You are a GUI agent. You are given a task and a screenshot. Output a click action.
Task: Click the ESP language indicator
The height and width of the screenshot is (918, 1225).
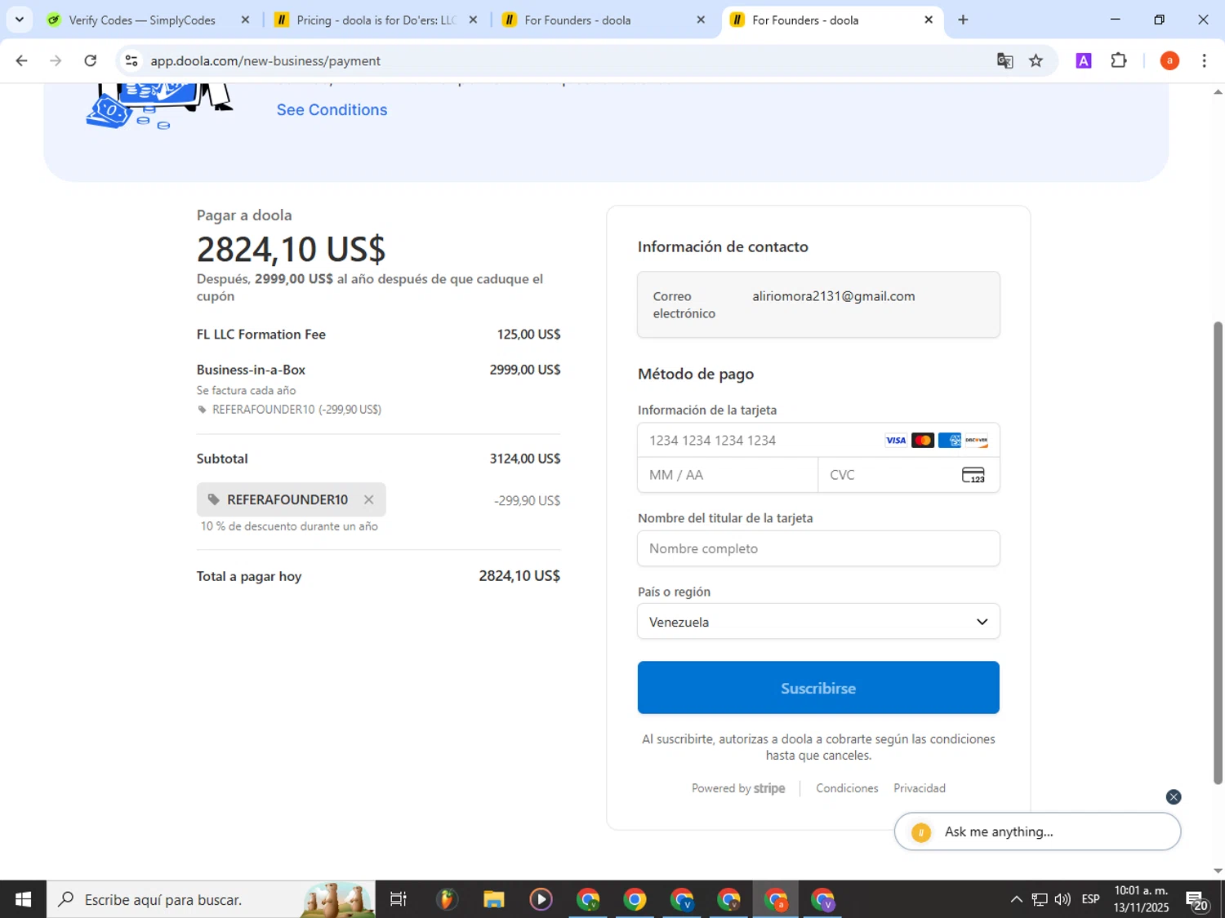1090,899
